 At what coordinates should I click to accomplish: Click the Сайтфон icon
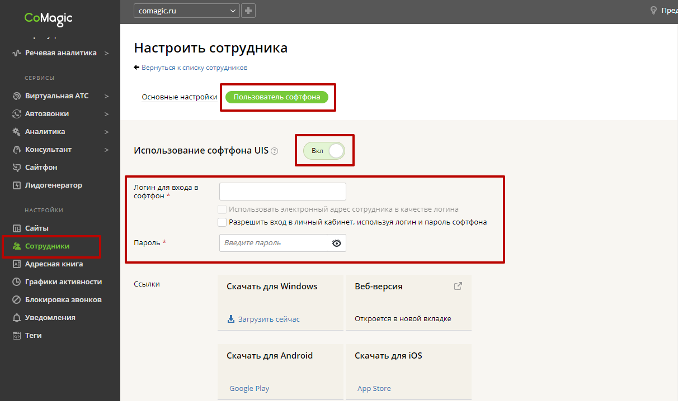tap(17, 168)
